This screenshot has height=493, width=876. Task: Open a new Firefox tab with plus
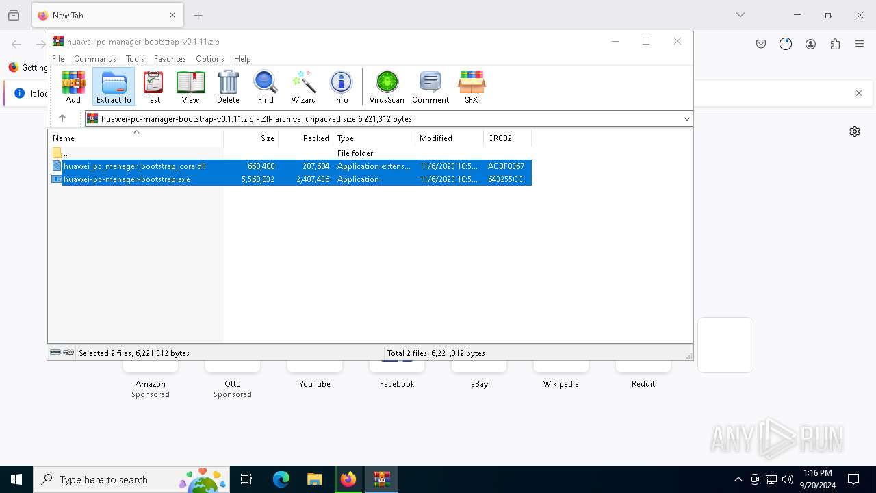(198, 15)
